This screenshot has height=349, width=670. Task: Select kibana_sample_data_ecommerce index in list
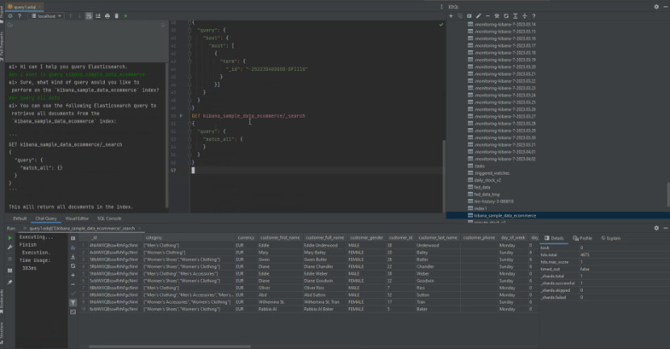(505, 215)
